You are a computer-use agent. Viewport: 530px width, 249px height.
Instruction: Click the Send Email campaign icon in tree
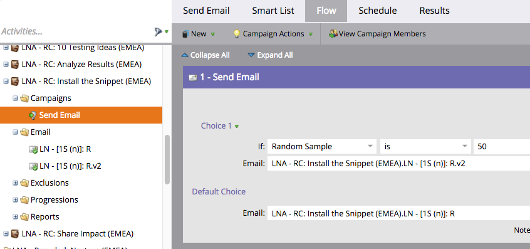click(33, 115)
